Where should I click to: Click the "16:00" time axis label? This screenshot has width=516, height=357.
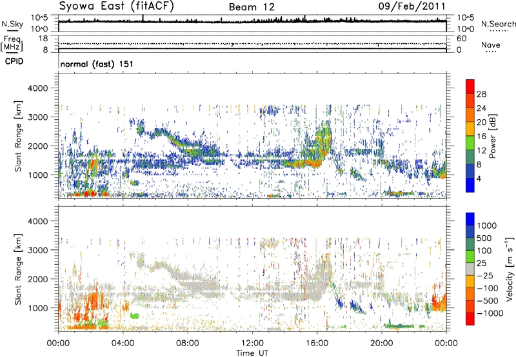pyautogui.click(x=317, y=343)
